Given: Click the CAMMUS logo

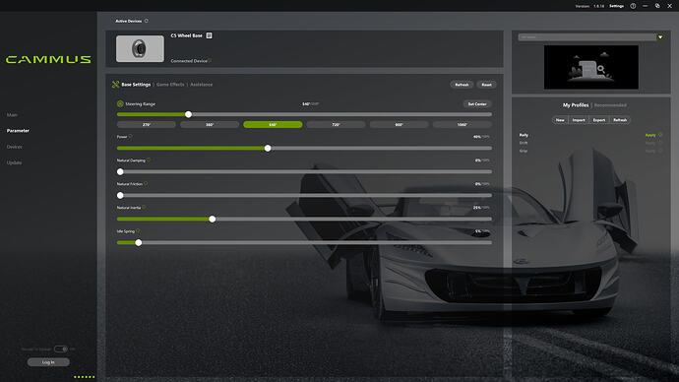Looking at the screenshot, I should click(48, 59).
